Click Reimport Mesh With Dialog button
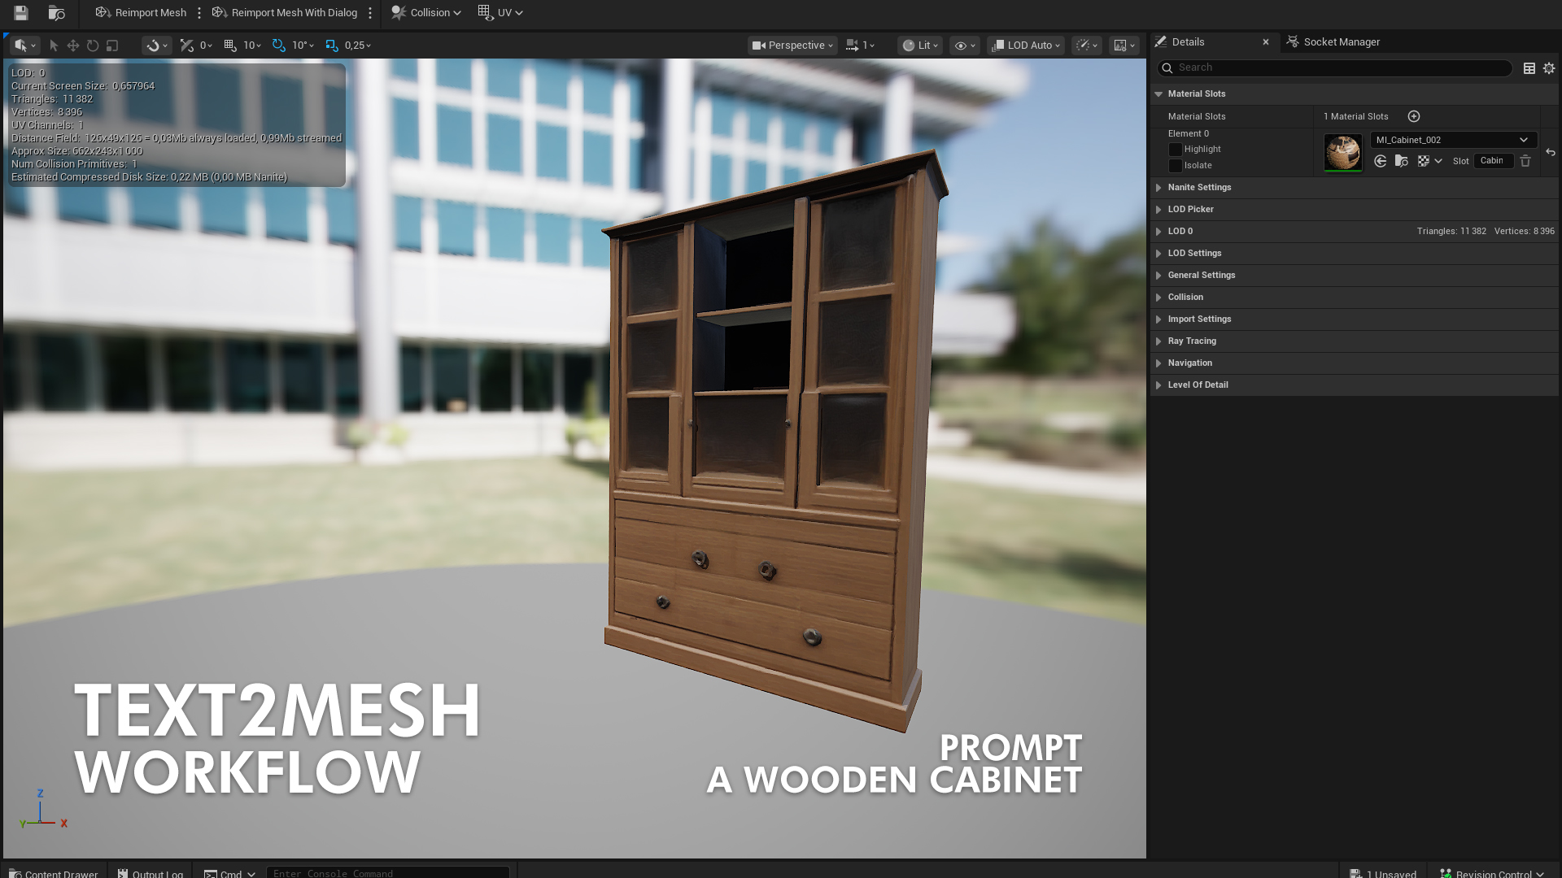 click(x=285, y=13)
